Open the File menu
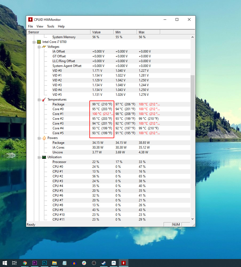Viewport: 241px width, 267px height. (x=30, y=26)
